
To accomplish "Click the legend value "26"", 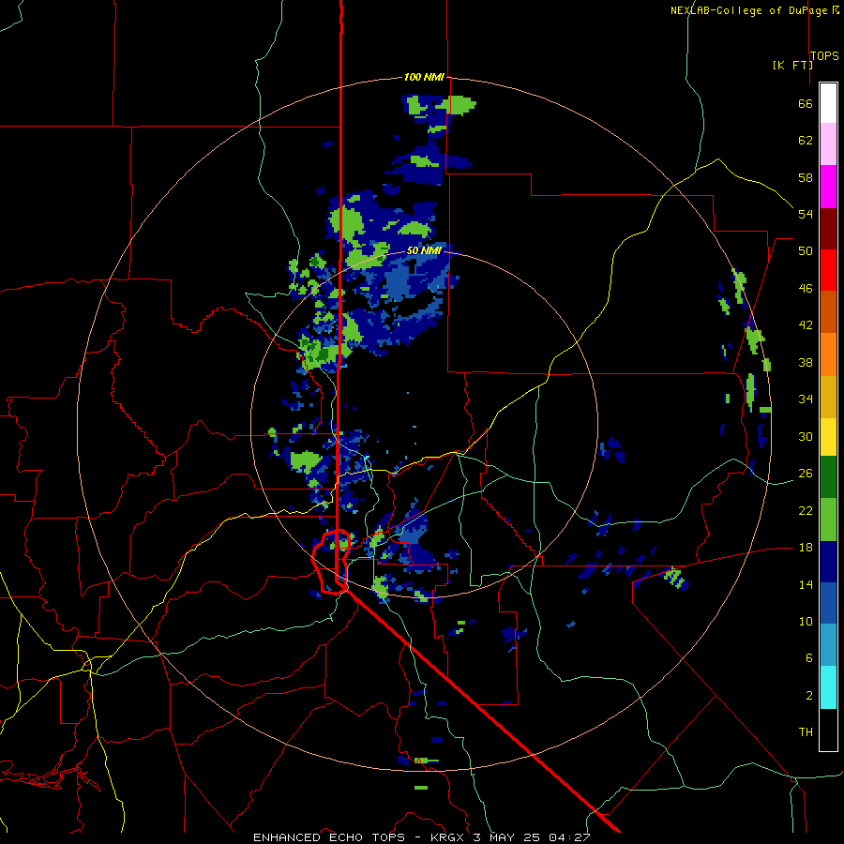I will click(806, 474).
